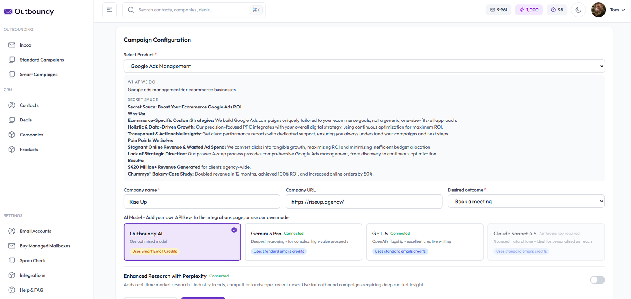Click the Connected label beside Perplexity
Screen dimensions: 631x299
219,276
